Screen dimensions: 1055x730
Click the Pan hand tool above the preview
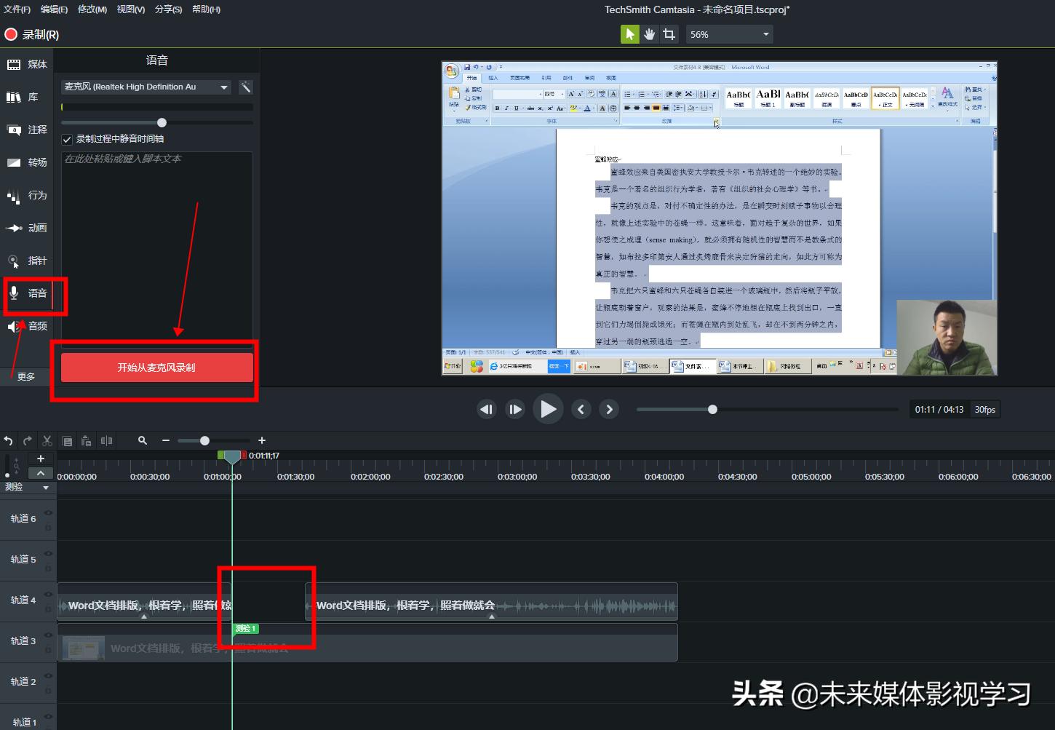[x=649, y=33]
